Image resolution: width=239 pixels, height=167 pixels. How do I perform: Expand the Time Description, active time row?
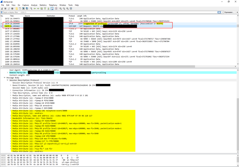10,93
